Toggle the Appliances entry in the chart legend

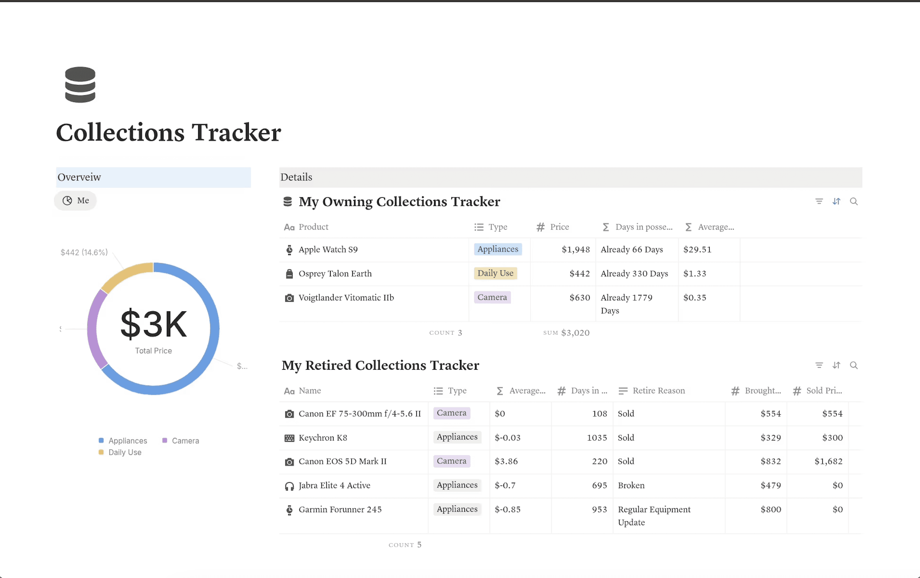pyautogui.click(x=122, y=440)
